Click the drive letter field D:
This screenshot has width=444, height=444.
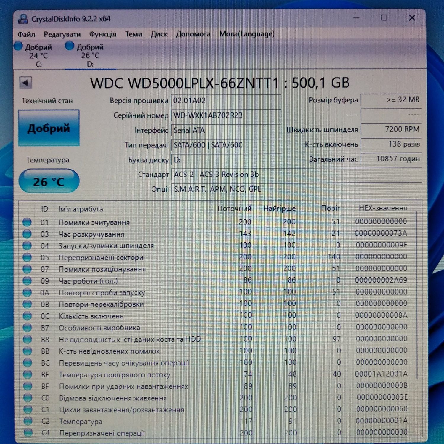pyautogui.click(x=226, y=160)
